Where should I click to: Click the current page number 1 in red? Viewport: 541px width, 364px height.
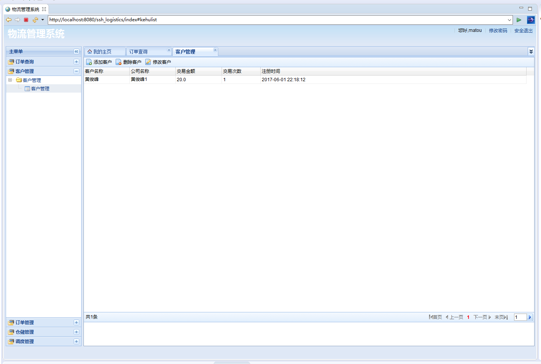(x=468, y=317)
